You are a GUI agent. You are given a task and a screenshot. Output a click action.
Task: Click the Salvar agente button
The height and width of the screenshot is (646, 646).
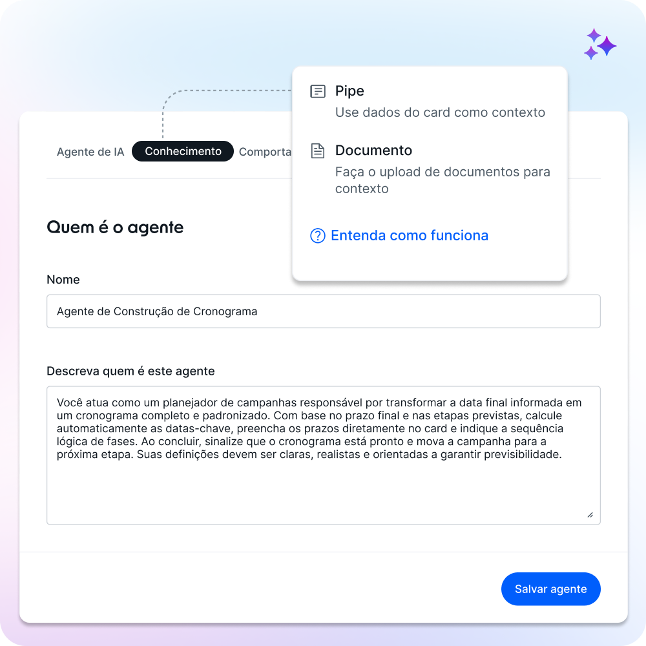(551, 589)
